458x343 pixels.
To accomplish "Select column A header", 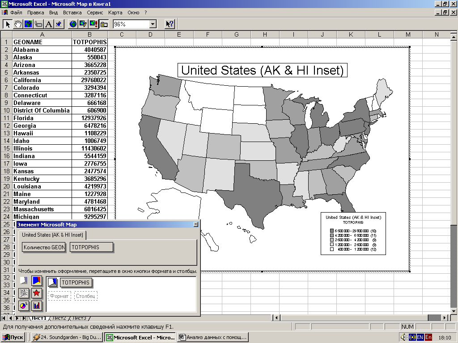I will pos(42,34).
